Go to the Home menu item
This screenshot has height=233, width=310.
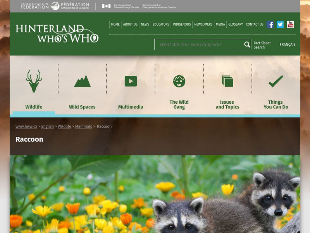click(115, 24)
